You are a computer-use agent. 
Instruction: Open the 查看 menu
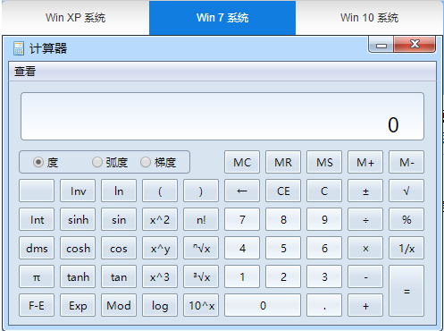[25, 72]
